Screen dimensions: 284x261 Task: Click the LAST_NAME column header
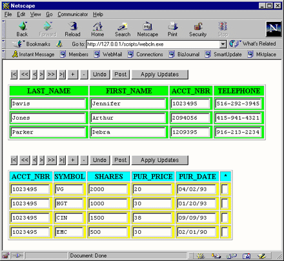tap(49, 91)
